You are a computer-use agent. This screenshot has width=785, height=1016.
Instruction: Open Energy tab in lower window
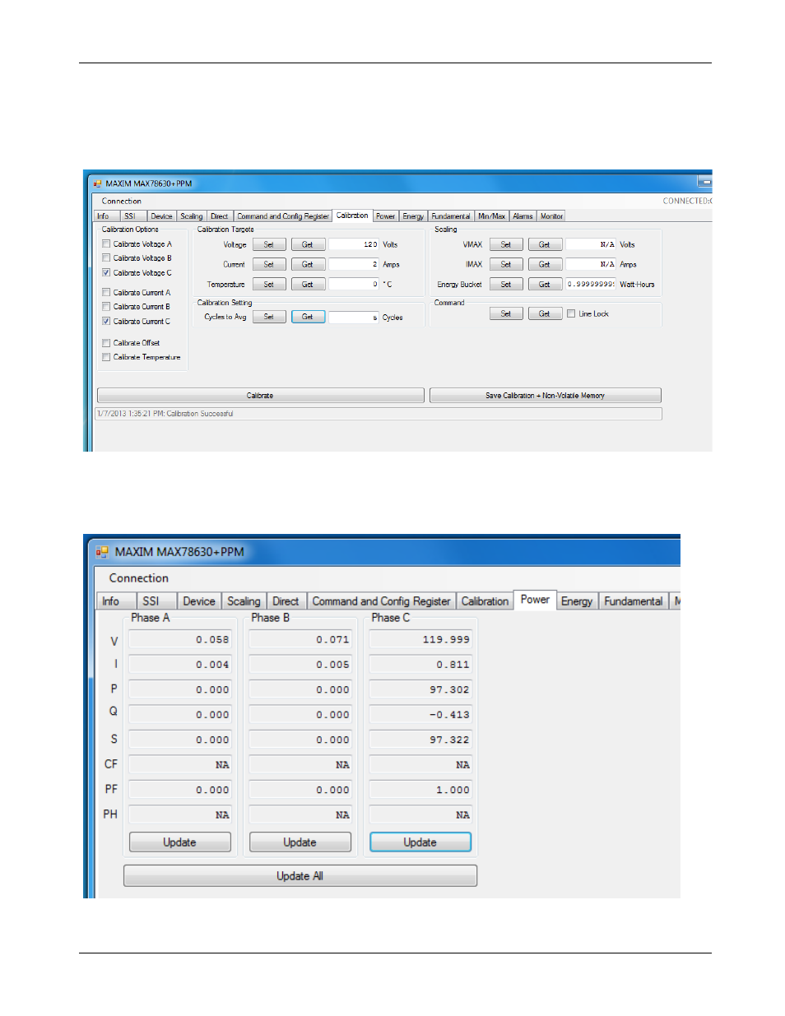tap(577, 601)
